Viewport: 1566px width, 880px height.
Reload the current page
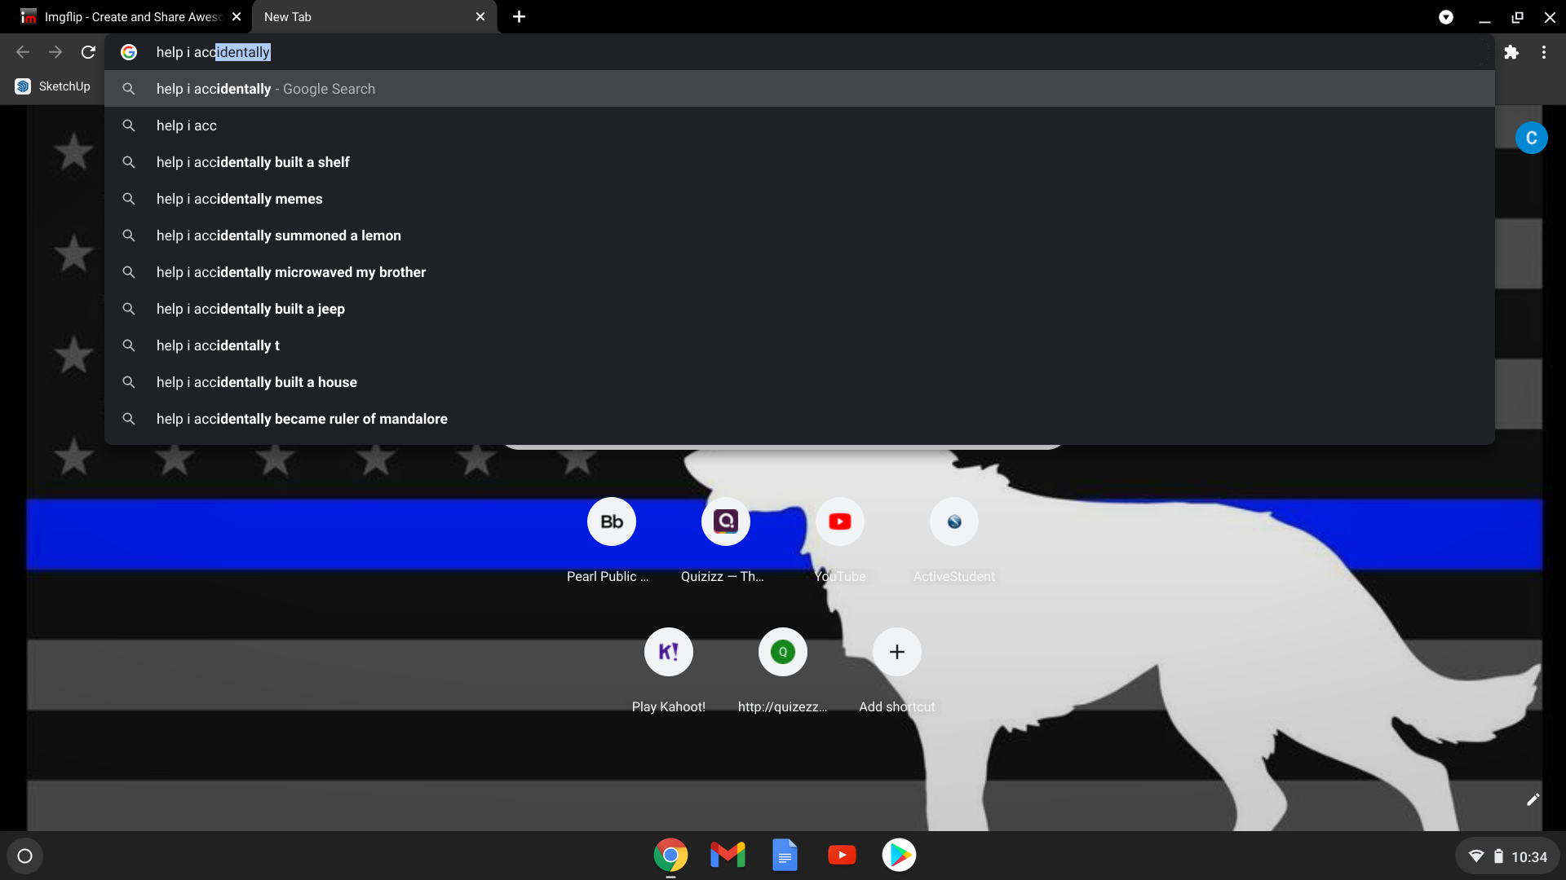(x=88, y=52)
